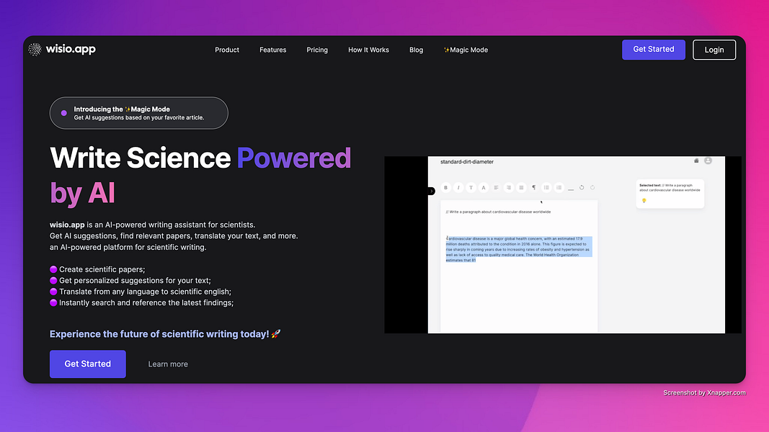Click the prompt line about cardiovascular disease
The height and width of the screenshot is (432, 769).
[498, 212]
